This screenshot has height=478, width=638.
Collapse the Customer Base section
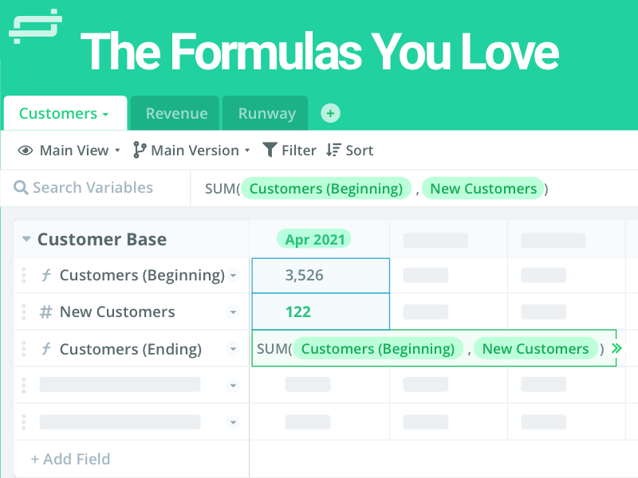coord(26,239)
